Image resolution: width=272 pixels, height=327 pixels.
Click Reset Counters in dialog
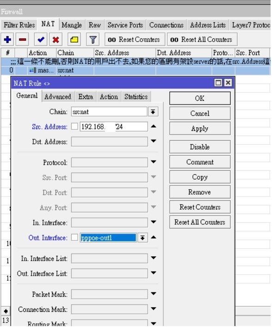[200, 207]
